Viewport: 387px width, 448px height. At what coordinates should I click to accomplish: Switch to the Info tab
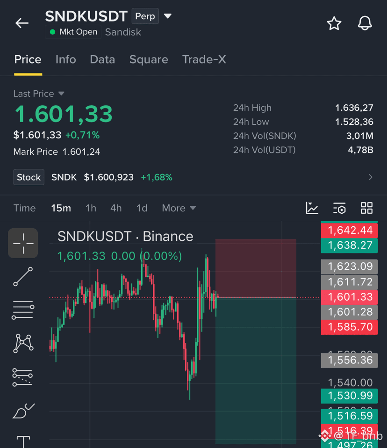[66, 59]
